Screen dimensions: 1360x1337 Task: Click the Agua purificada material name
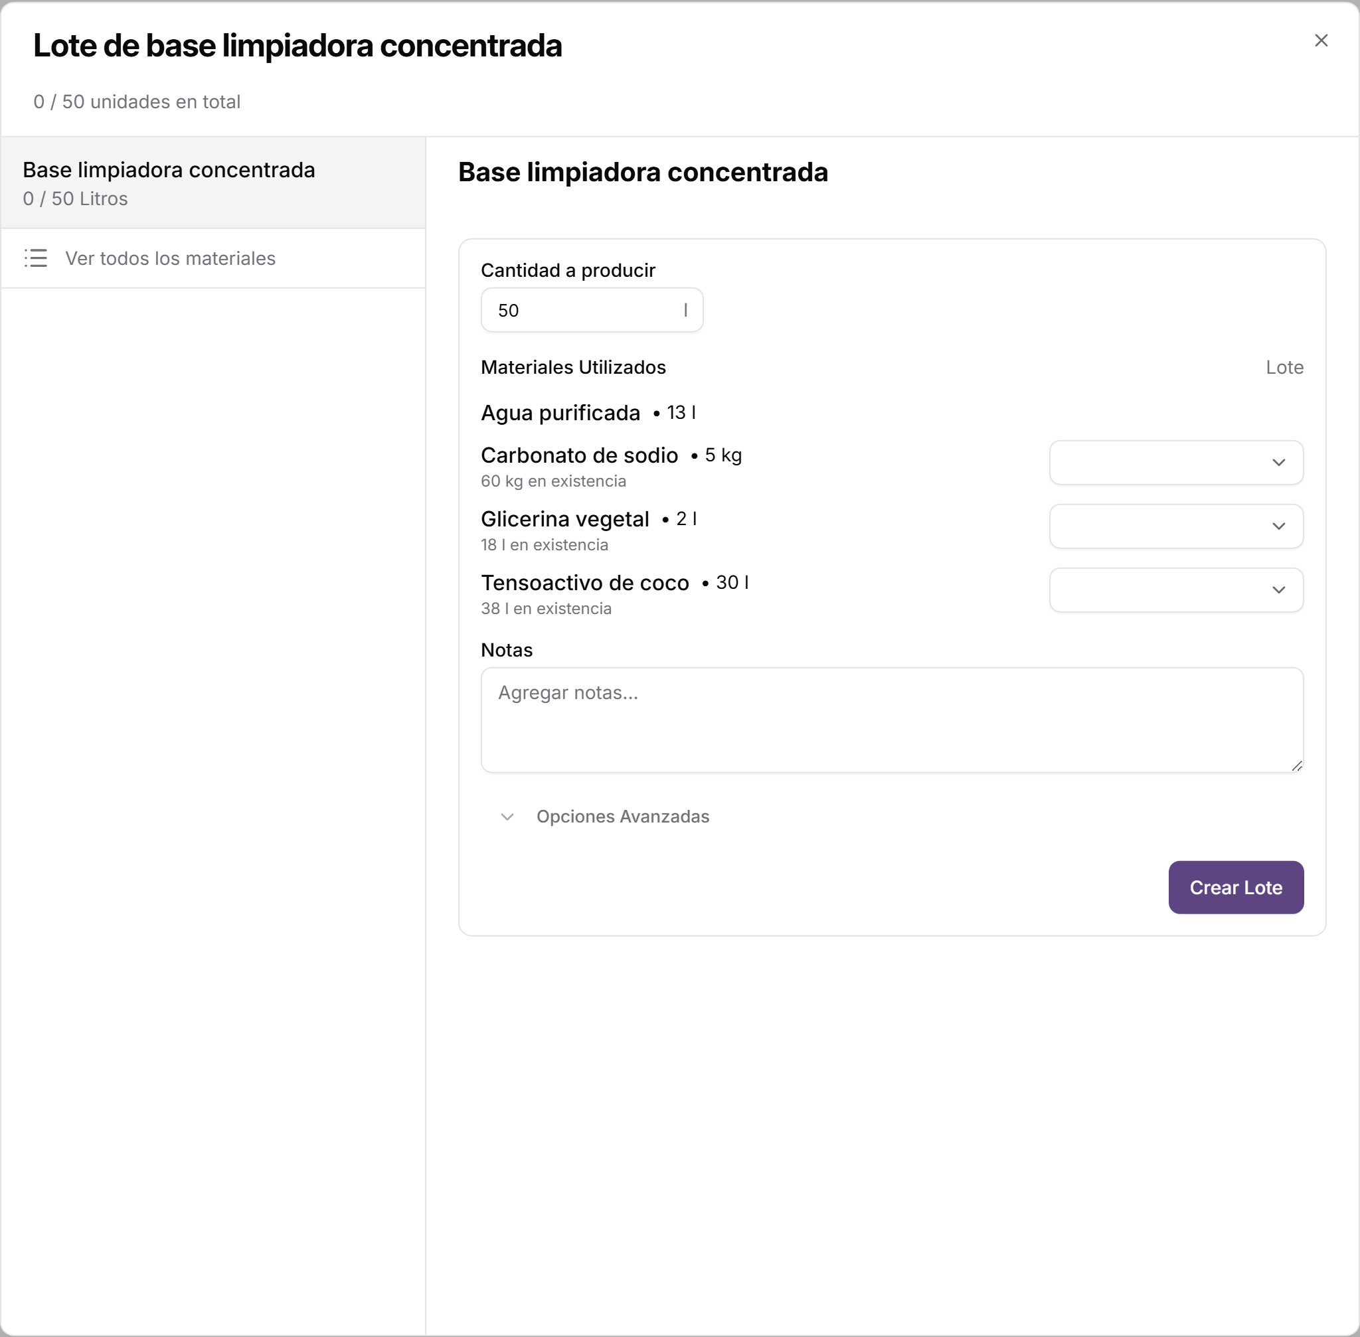pyautogui.click(x=560, y=413)
